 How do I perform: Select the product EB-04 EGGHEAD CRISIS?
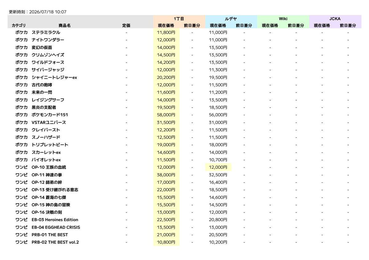click(x=56, y=227)
